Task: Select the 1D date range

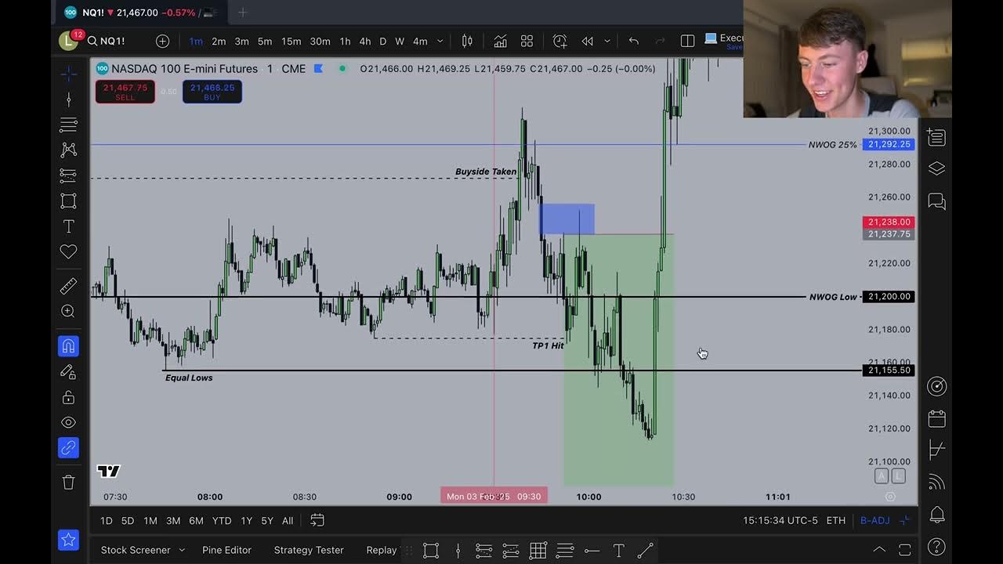Action: (x=107, y=521)
